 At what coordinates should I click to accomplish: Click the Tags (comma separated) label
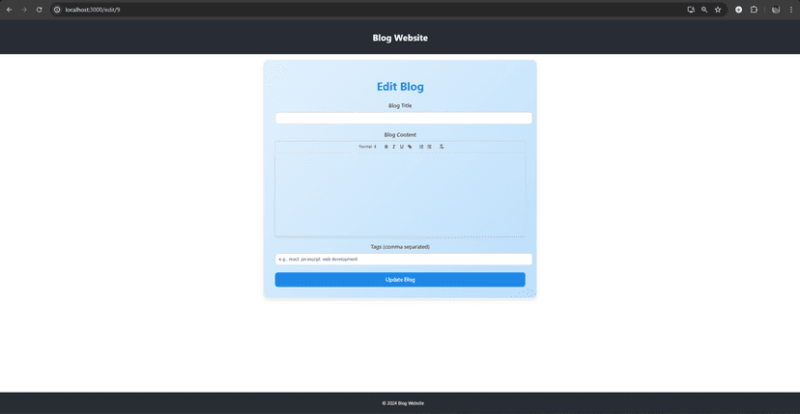(x=400, y=247)
